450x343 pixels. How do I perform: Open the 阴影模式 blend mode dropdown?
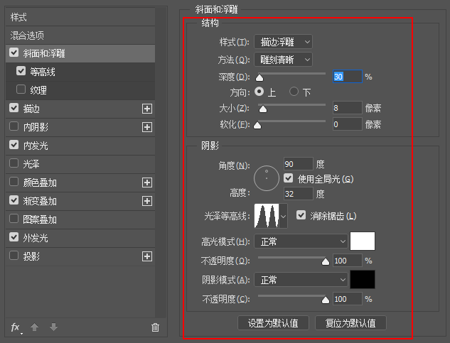coord(301,280)
